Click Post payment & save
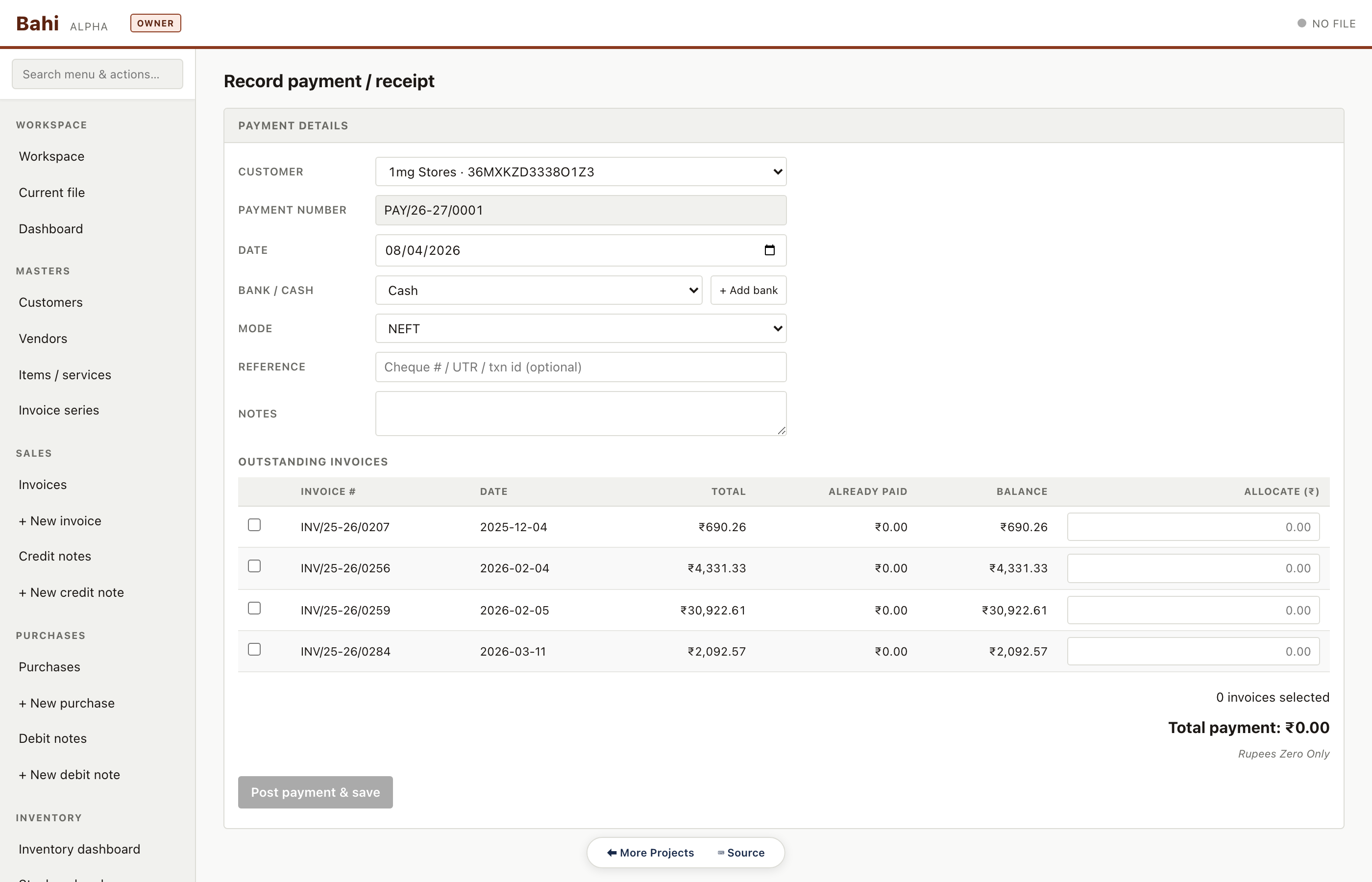Image resolution: width=1372 pixels, height=882 pixels. pyautogui.click(x=315, y=792)
